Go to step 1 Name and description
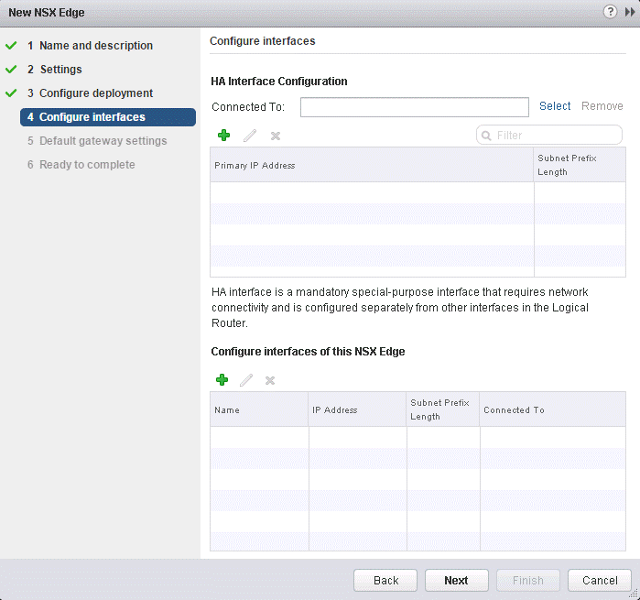The height and width of the screenshot is (600, 640). coord(95,46)
